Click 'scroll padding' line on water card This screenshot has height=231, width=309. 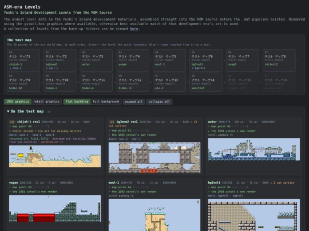(220, 135)
